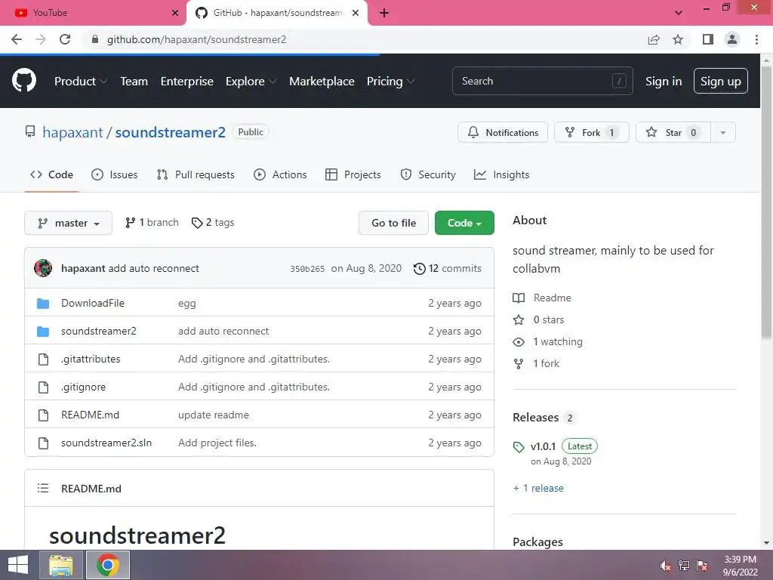This screenshot has width=773, height=580.
Task: Expand the Explore menu
Action: (x=251, y=82)
